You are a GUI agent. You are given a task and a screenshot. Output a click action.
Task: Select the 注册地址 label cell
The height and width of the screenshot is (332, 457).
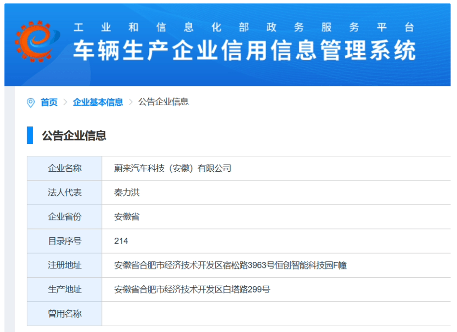click(x=64, y=265)
